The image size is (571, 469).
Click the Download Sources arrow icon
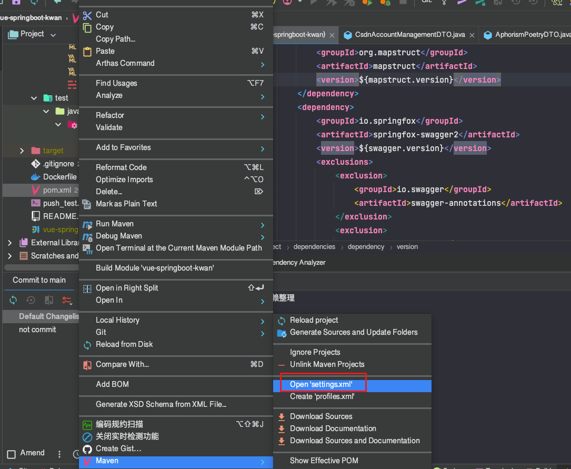[x=282, y=416]
